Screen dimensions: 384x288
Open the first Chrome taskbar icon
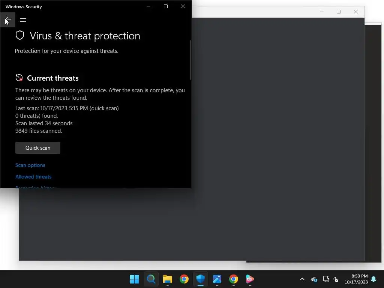click(184, 279)
